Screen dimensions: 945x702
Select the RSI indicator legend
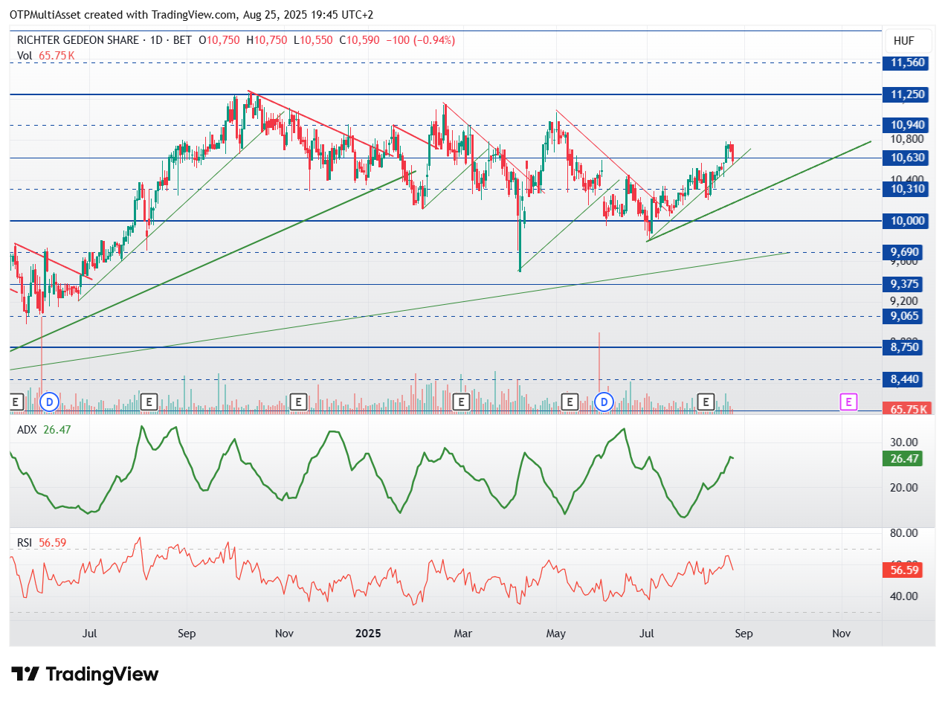tap(42, 543)
